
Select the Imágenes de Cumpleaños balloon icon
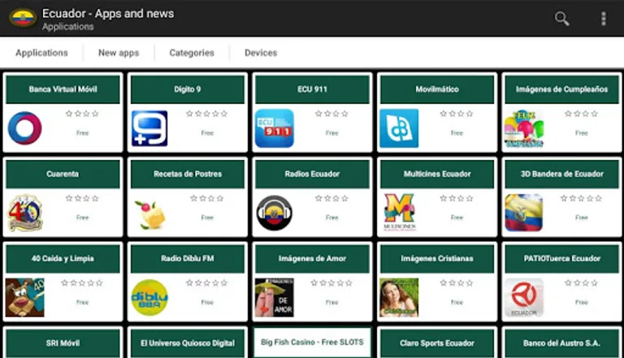tap(524, 128)
